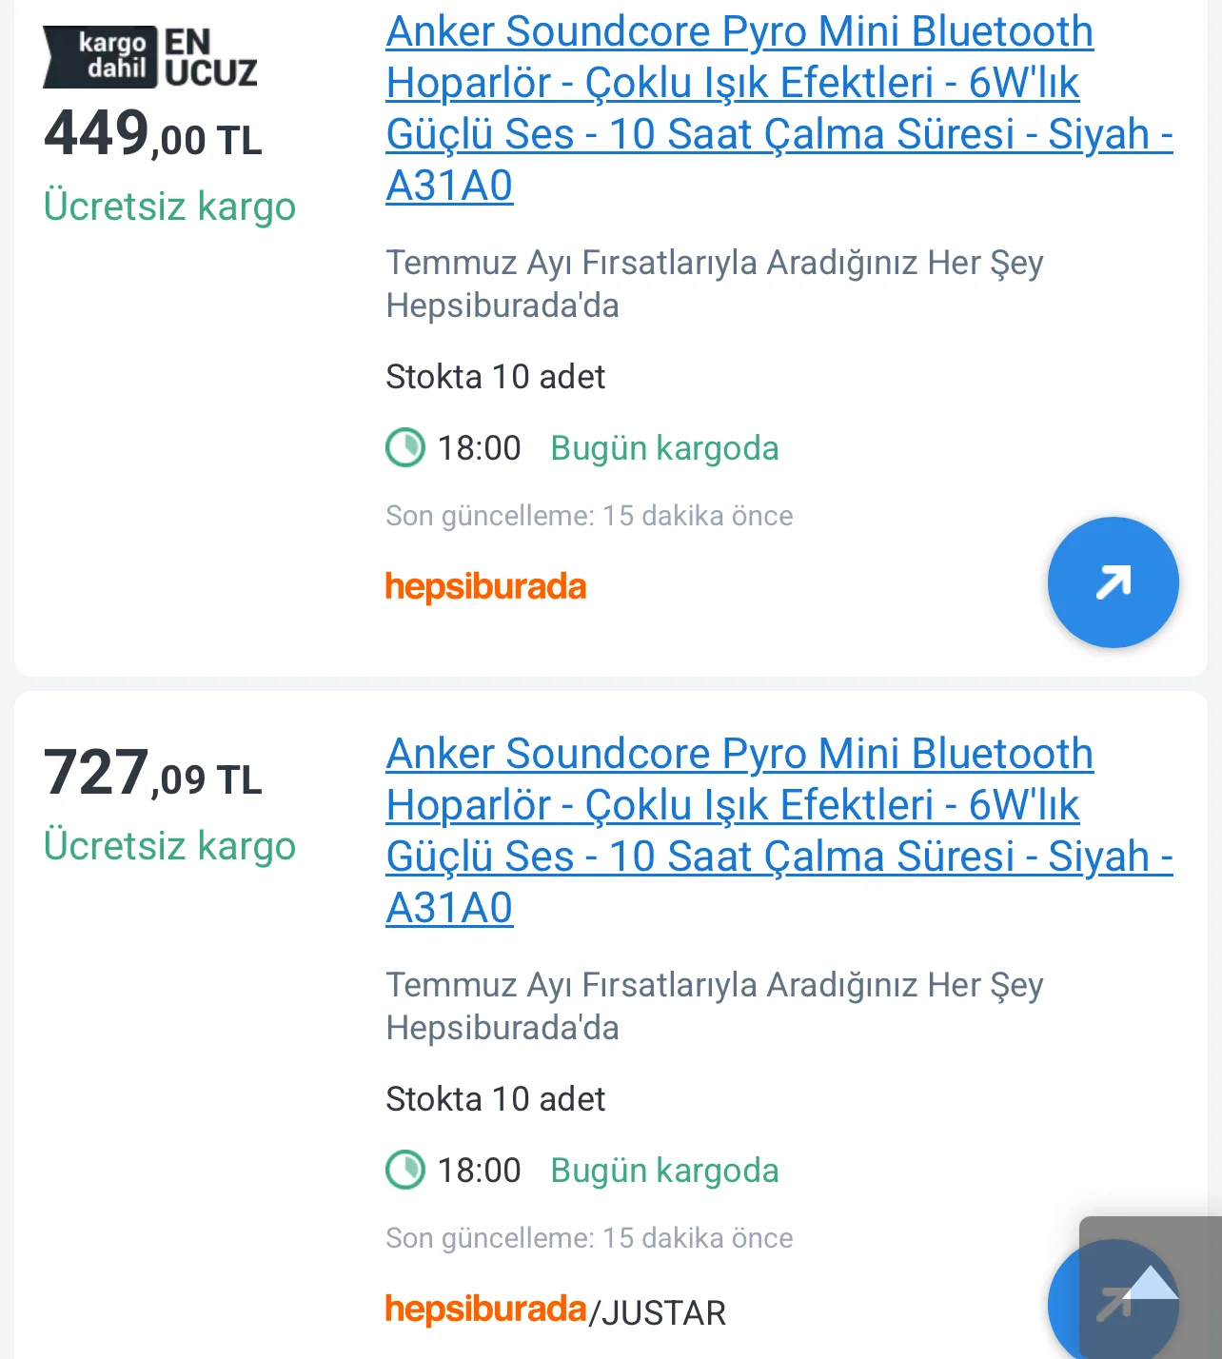The image size is (1222, 1359).
Task: Click clock icon in 727,09 TL listing
Action: tap(405, 1170)
